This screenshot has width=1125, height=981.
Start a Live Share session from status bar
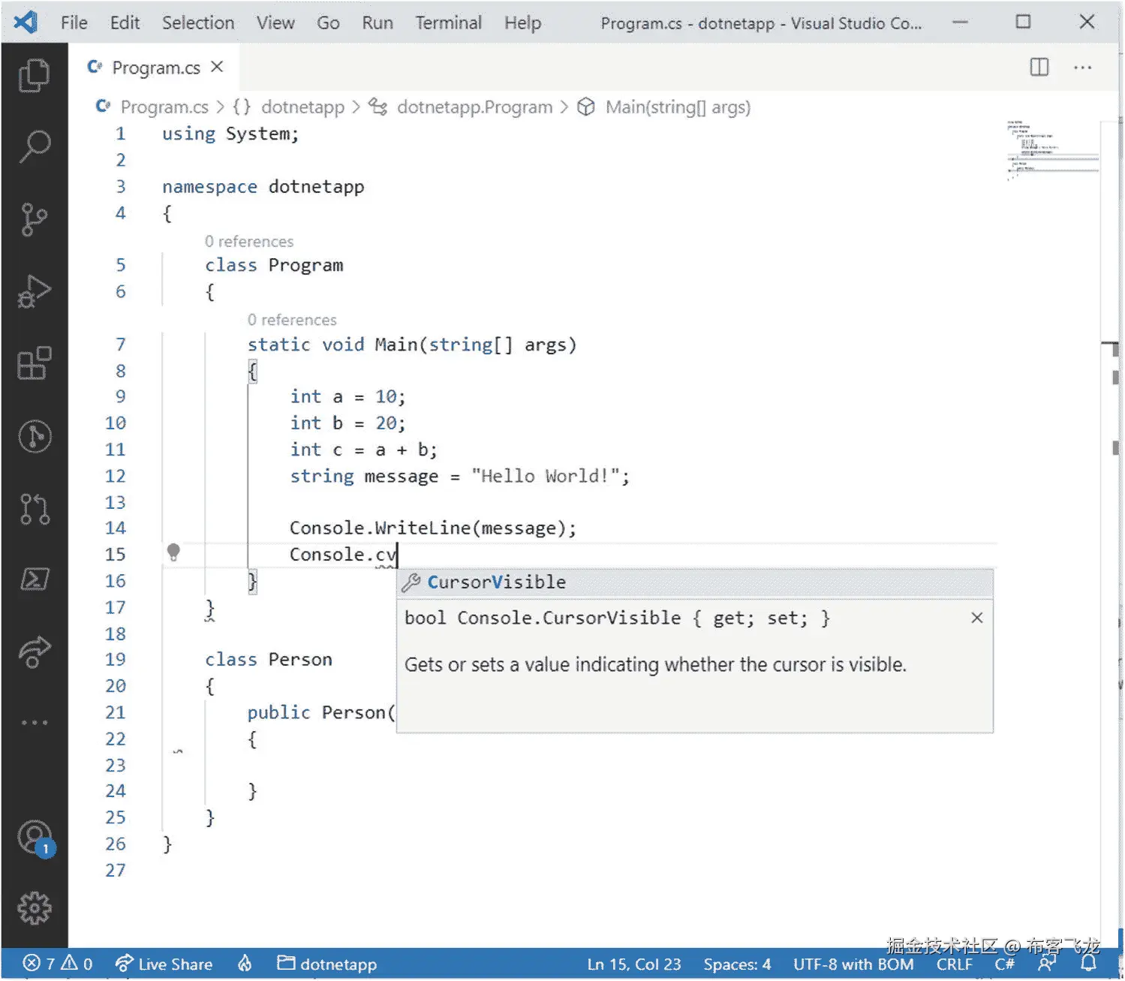tap(164, 964)
